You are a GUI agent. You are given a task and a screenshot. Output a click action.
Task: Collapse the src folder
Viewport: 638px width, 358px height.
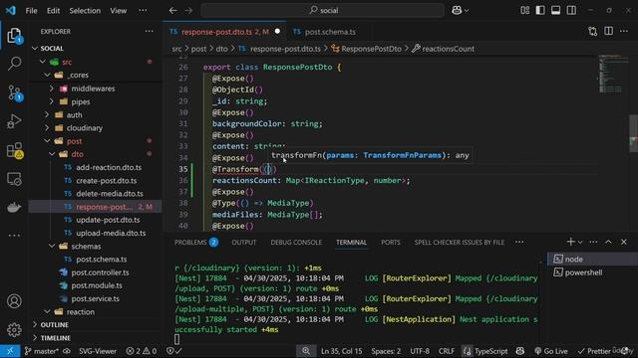tap(42, 62)
